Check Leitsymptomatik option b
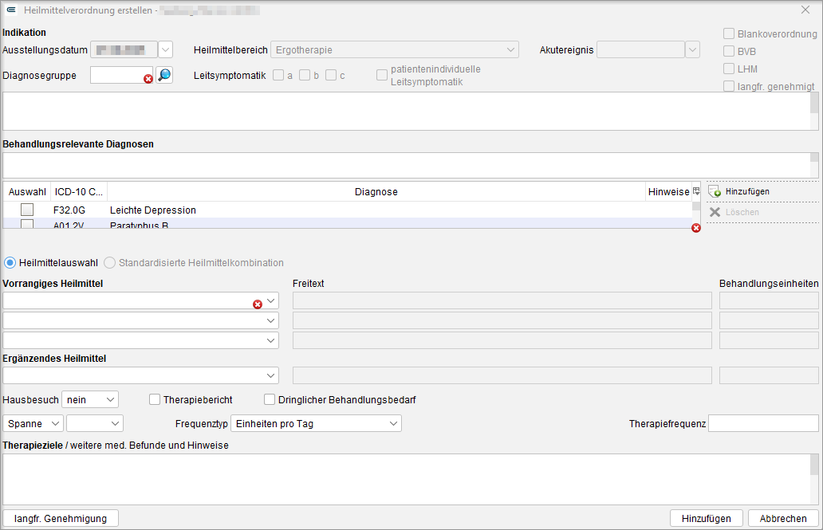This screenshot has height=530, width=823. [x=305, y=75]
